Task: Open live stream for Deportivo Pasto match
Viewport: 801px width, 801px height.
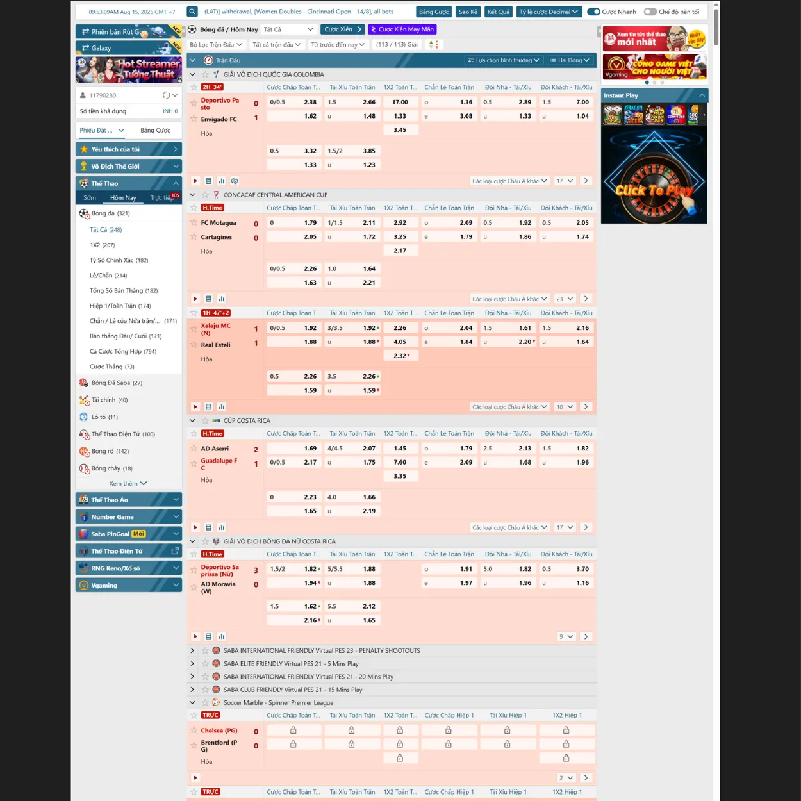Action: 195,181
